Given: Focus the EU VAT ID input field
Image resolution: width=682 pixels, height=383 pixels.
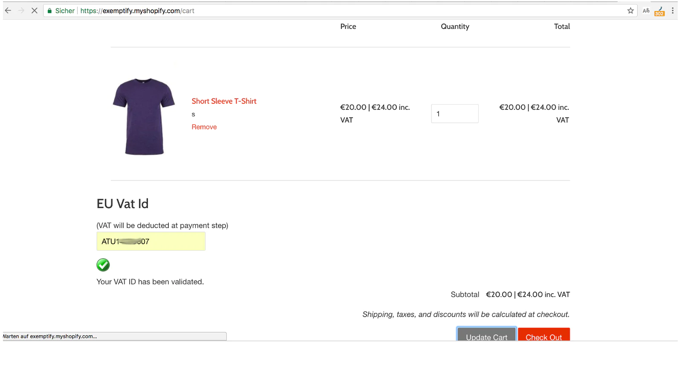Looking at the screenshot, I should 151,241.
